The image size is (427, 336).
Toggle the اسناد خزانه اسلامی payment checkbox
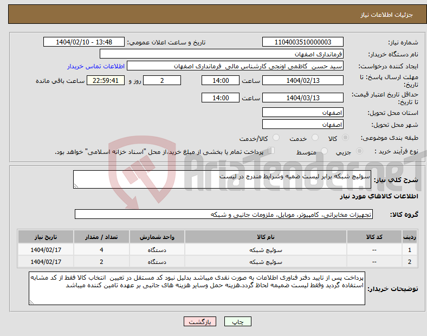[271, 151]
